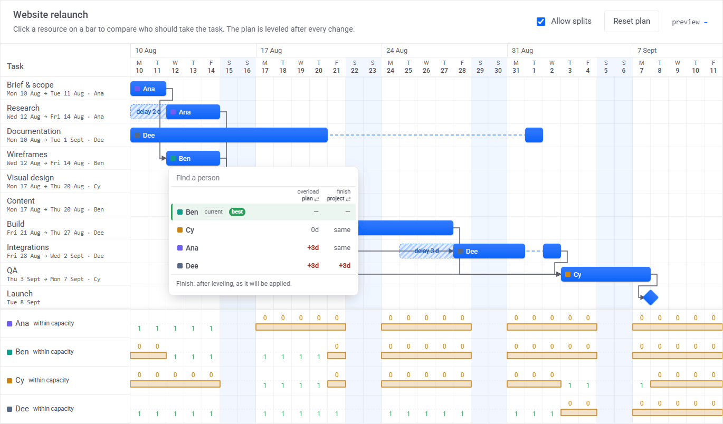723x424 pixels.
Task: Click the Research 'delay 2 d' hatched block
Action: [148, 112]
